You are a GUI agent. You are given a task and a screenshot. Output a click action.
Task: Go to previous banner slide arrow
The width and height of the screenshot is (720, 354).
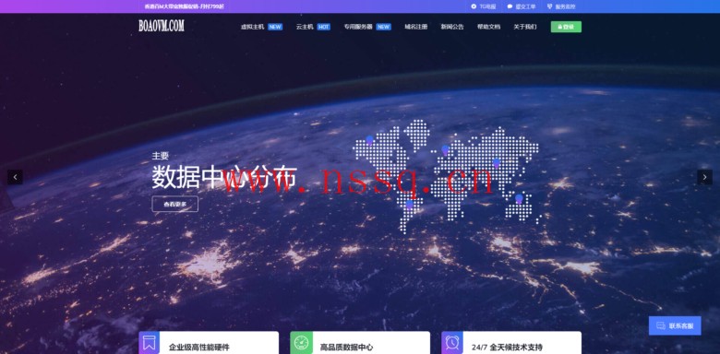(x=15, y=177)
